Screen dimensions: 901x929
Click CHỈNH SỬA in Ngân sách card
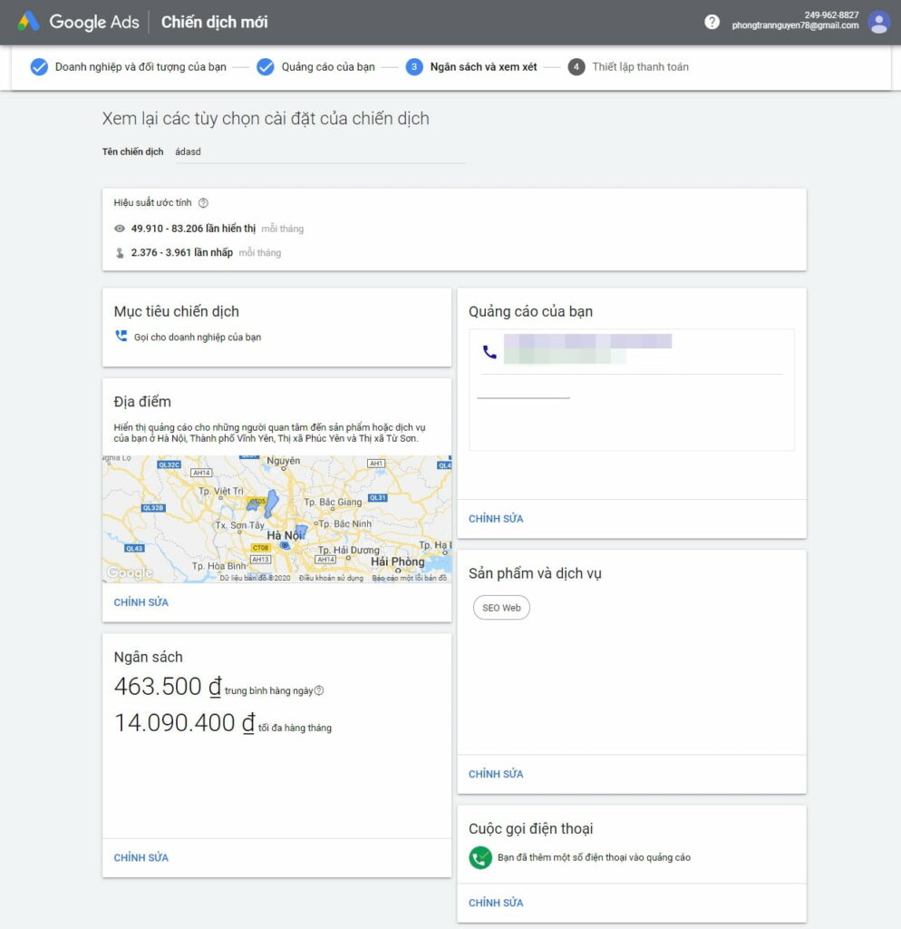tap(140, 857)
